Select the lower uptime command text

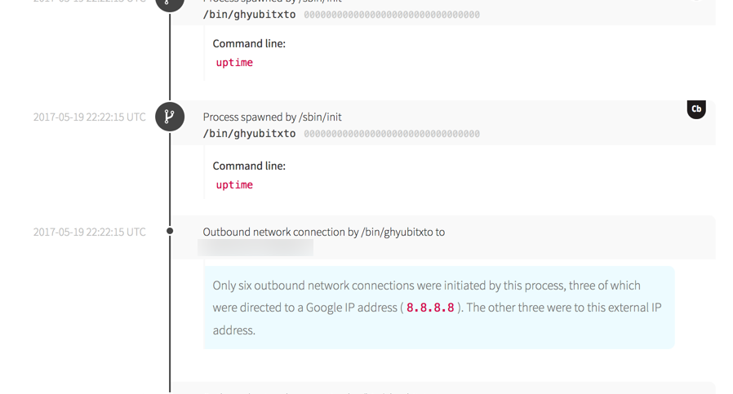[234, 185]
